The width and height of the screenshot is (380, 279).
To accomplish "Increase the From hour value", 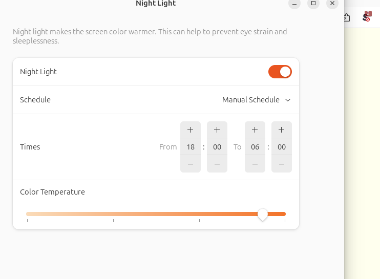I will 191,130.
